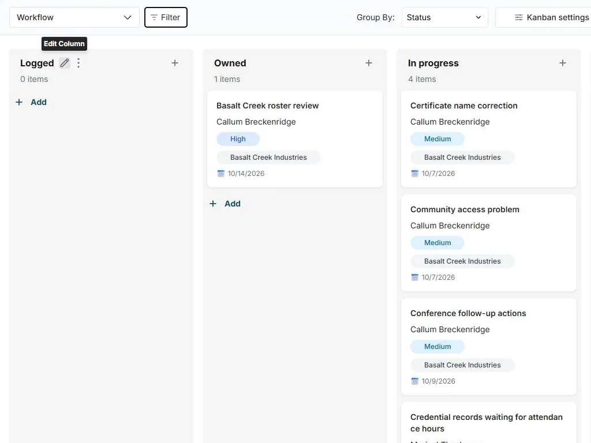Click the "0 items" count
591x443 pixels.
tap(34, 80)
